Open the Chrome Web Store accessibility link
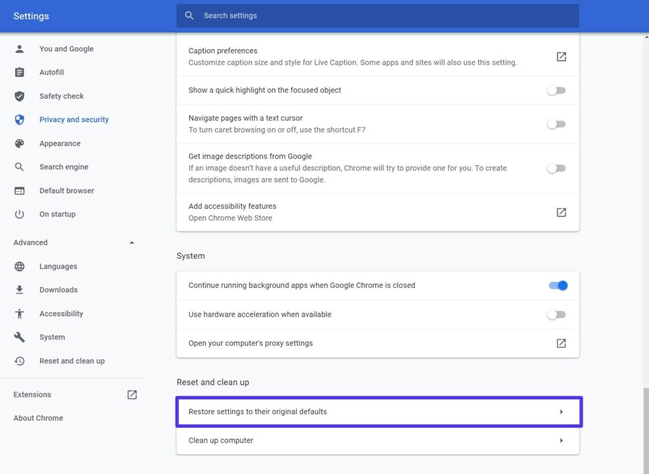This screenshot has height=474, width=649. (x=561, y=212)
